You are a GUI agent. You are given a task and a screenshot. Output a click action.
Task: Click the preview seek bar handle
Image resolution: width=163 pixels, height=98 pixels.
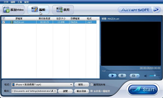coord(104,71)
